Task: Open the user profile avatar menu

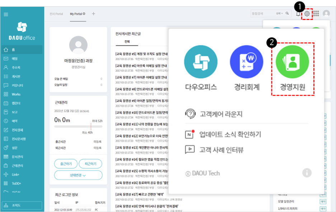Action: (x=326, y=14)
